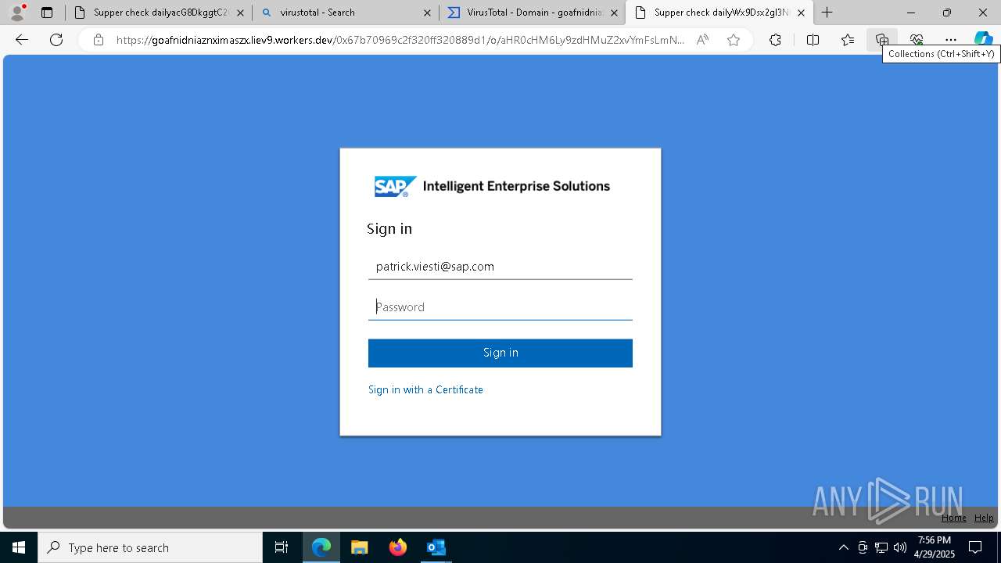Image resolution: width=1001 pixels, height=563 pixels.
Task: Open the Edge profile icon
Action: pyautogui.click(x=17, y=13)
